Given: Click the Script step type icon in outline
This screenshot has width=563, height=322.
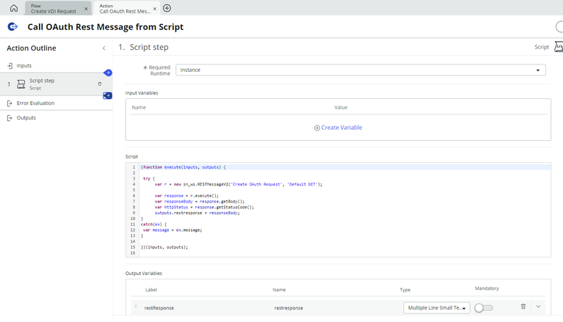Looking at the screenshot, I should coord(21,84).
